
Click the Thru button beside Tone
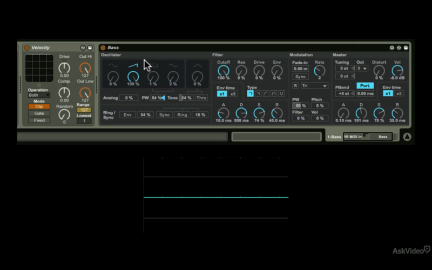pos(201,98)
